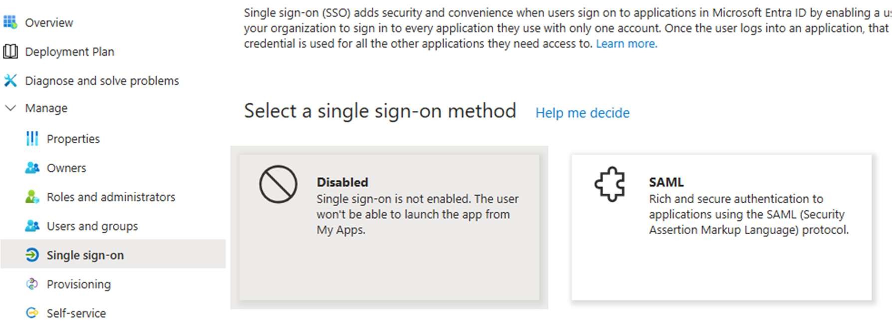Select the SAML sign-on method card
The width and height of the screenshot is (892, 325).
[x=721, y=227]
